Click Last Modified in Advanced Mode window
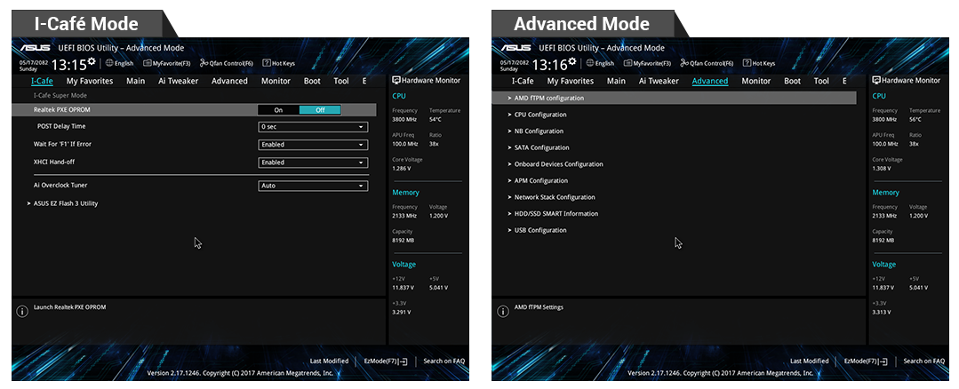959x389 pixels. 809,361
